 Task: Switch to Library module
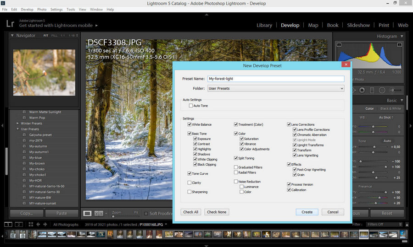(264, 25)
